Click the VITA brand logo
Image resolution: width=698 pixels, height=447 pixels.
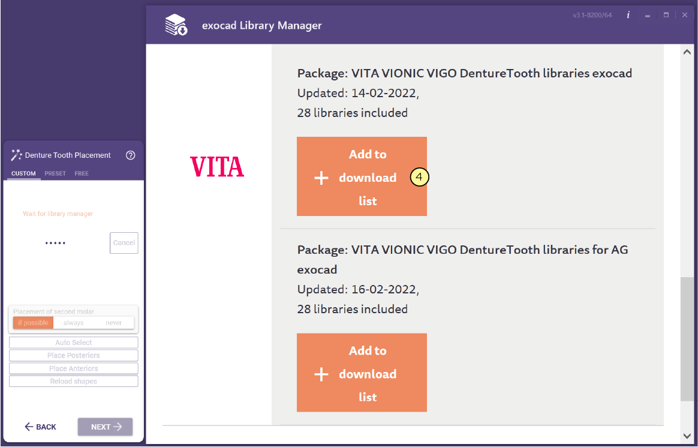click(x=217, y=167)
